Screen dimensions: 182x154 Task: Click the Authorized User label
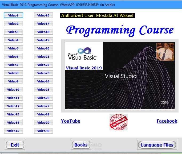97,15
